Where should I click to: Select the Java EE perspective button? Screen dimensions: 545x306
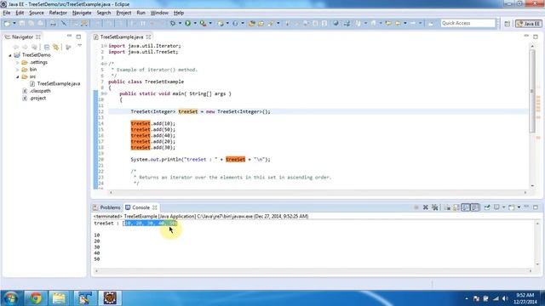(529, 24)
